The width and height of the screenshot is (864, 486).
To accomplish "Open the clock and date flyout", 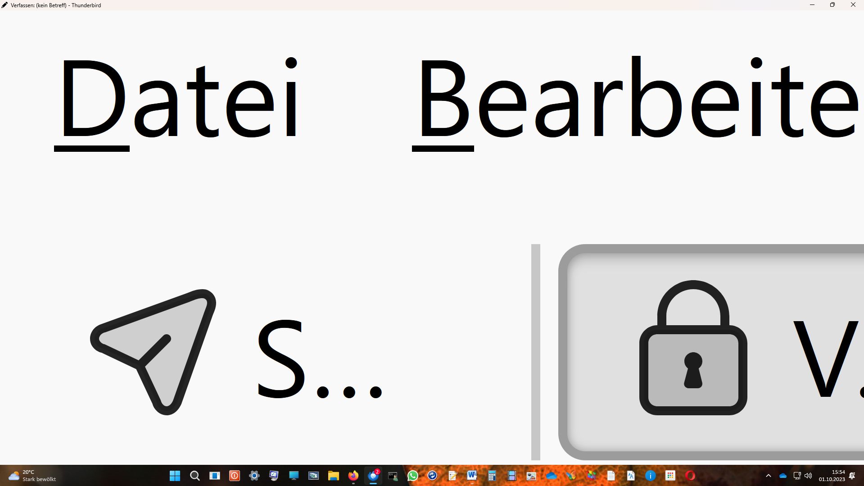I will 832,476.
